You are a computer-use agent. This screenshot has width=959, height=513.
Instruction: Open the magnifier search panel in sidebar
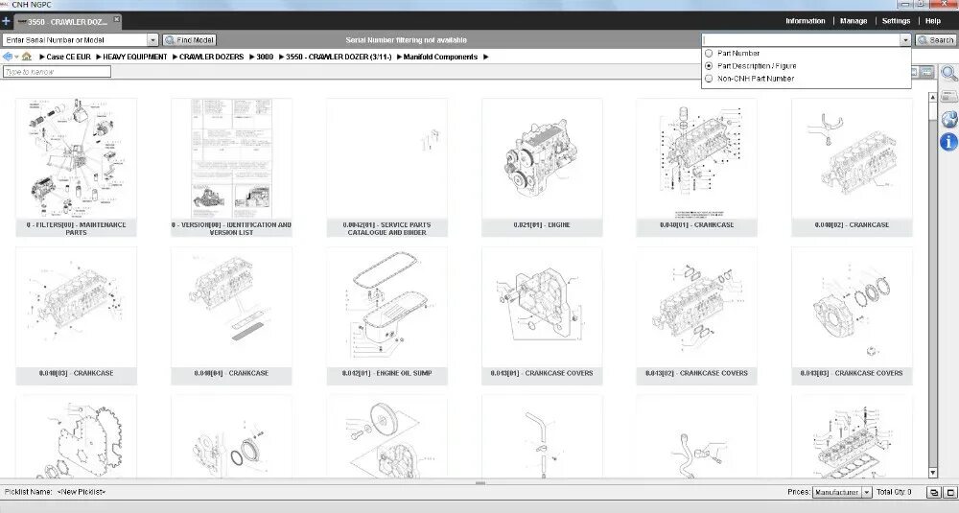(x=948, y=74)
